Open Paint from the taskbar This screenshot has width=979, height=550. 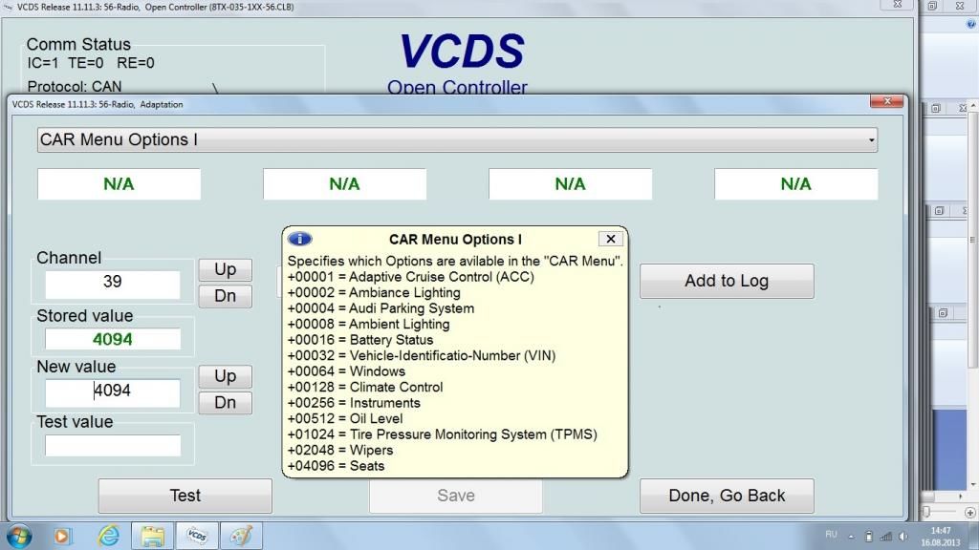[x=242, y=537]
